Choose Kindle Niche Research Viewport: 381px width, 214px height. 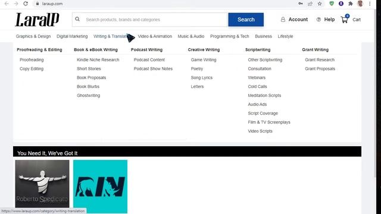tap(98, 59)
